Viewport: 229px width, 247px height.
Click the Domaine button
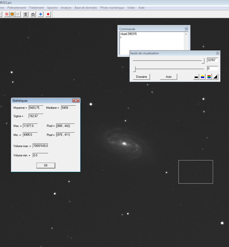[x=141, y=77]
